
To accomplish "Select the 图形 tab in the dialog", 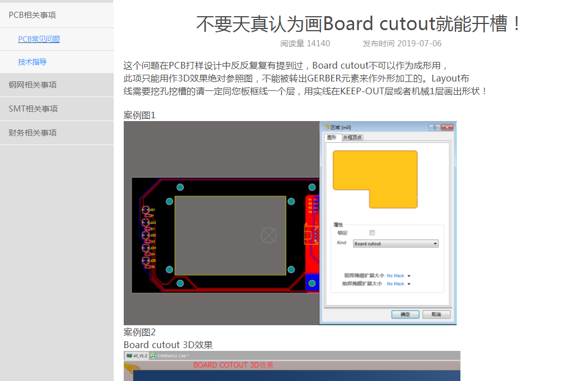I will click(332, 137).
